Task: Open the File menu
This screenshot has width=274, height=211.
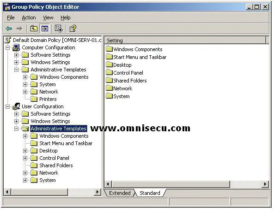Action: pyautogui.click(x=11, y=18)
